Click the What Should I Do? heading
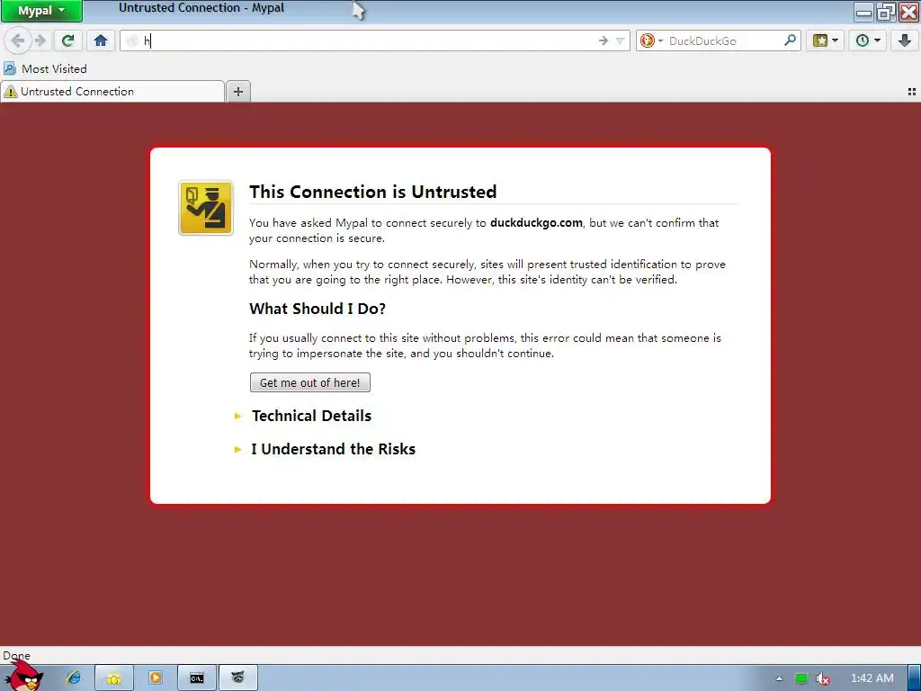Image resolution: width=921 pixels, height=691 pixels. coord(317,309)
